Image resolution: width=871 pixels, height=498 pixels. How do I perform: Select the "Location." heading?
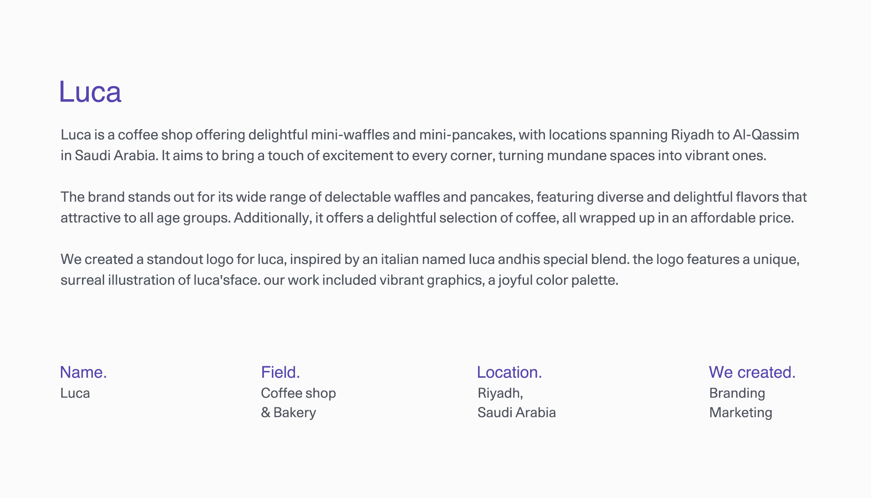(509, 372)
